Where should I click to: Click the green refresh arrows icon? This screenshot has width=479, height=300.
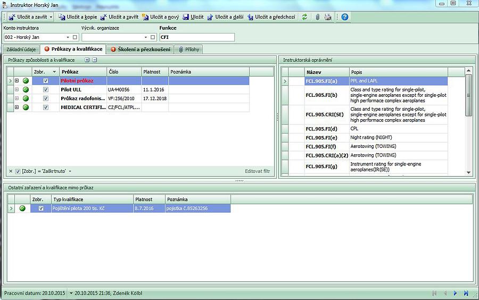[304, 17]
